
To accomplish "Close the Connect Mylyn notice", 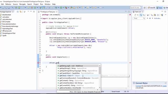I will [x=166, y=83].
